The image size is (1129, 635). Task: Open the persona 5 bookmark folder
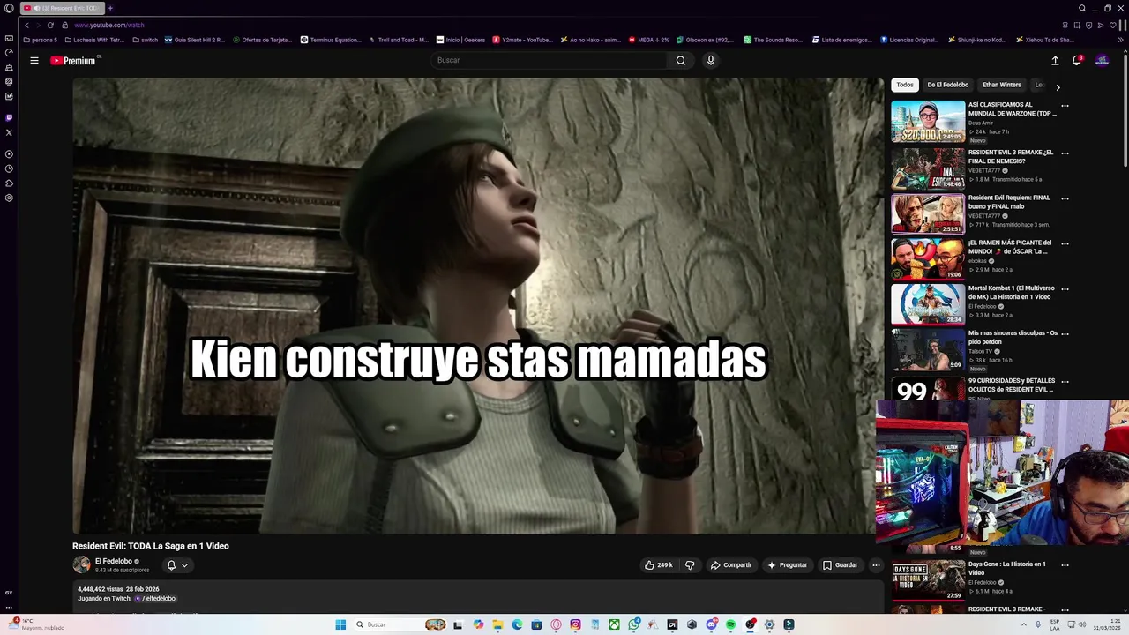pyautogui.click(x=41, y=40)
